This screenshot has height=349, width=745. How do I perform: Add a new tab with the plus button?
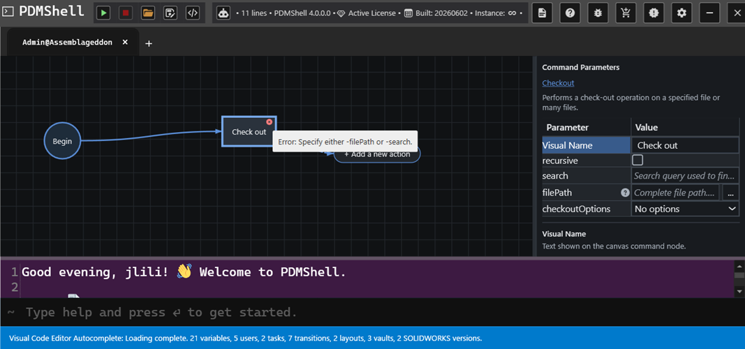149,43
